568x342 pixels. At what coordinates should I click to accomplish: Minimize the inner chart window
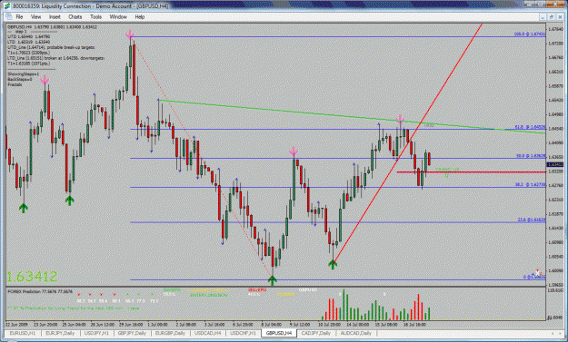click(x=543, y=17)
